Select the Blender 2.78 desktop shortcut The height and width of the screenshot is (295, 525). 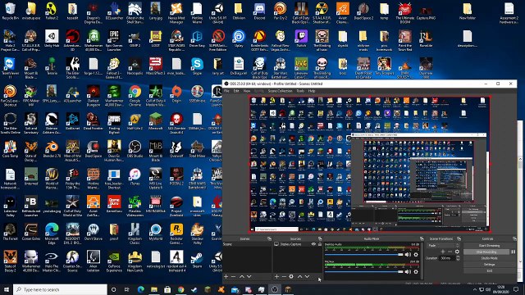(x=52, y=149)
